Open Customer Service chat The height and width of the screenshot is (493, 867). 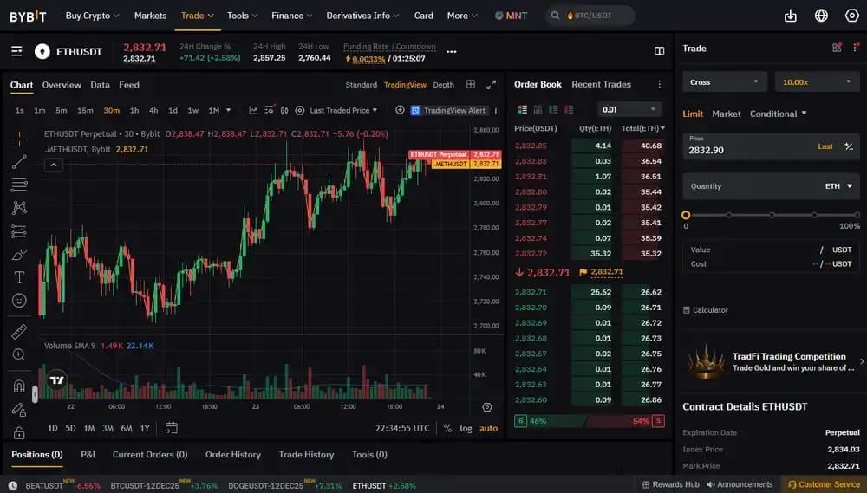point(824,484)
